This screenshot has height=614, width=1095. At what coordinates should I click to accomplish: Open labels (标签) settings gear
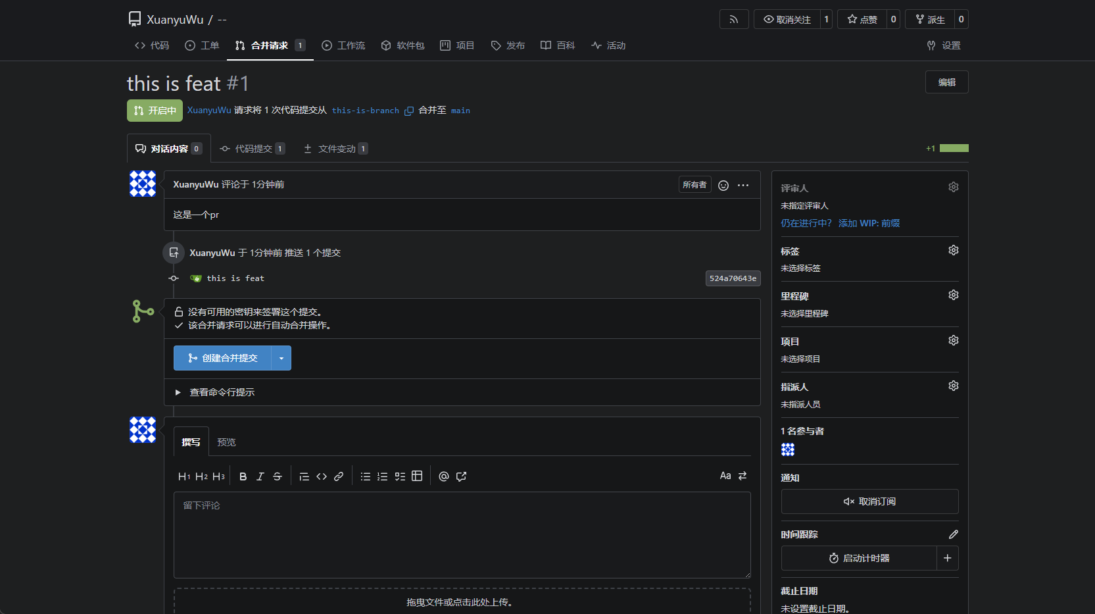tap(953, 251)
